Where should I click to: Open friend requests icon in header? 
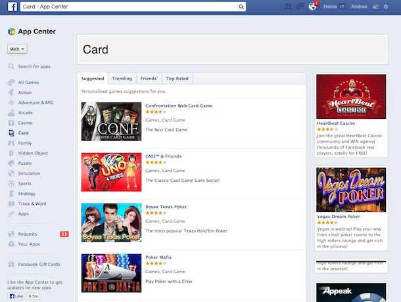[x=288, y=7]
